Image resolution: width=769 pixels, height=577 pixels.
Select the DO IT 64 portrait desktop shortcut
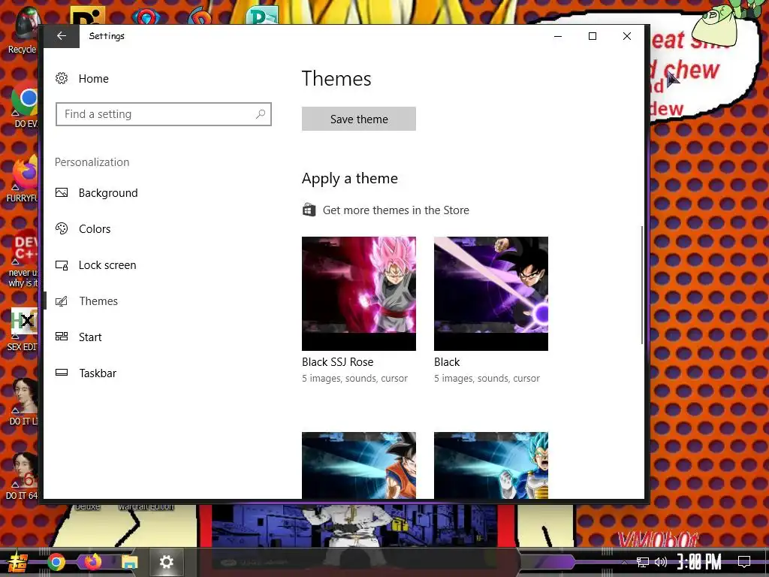23,477
